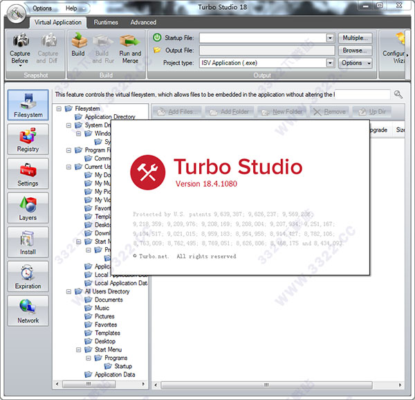
Task: Open the Settings panel
Action: (28, 174)
